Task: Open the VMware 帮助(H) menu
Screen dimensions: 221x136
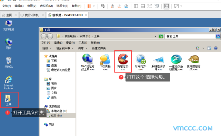Action: [77, 6]
